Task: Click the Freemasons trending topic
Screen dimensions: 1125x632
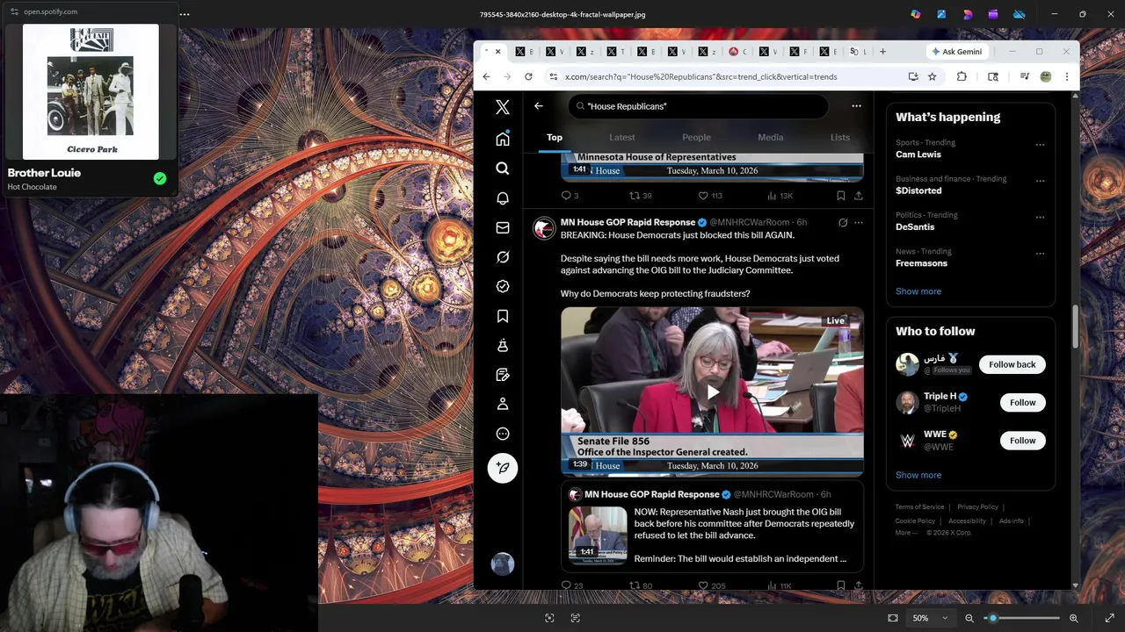Action: tap(921, 263)
